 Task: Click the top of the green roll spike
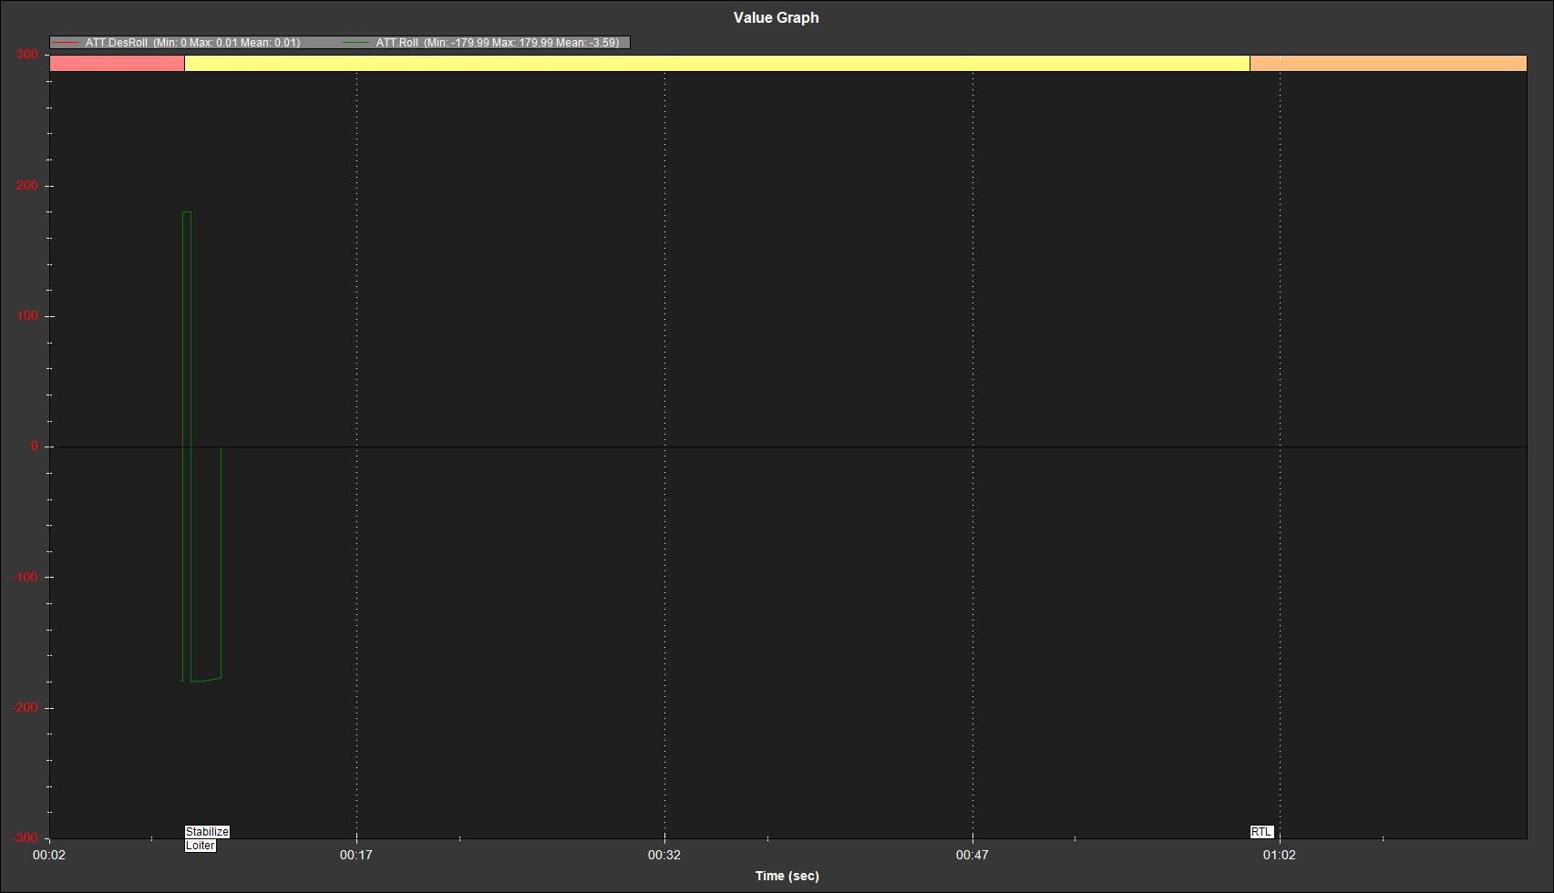pos(187,212)
